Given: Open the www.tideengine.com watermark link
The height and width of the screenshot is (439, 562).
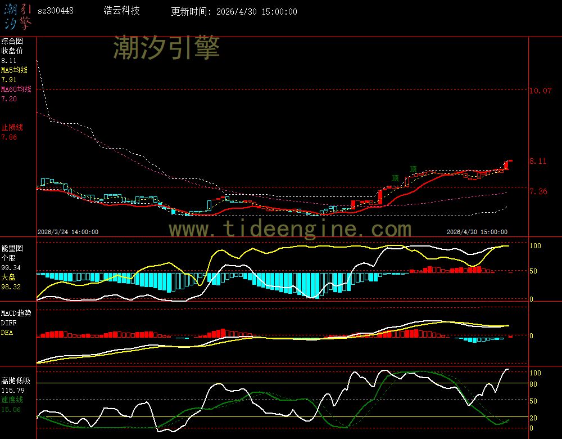Looking at the screenshot, I should coord(290,229).
